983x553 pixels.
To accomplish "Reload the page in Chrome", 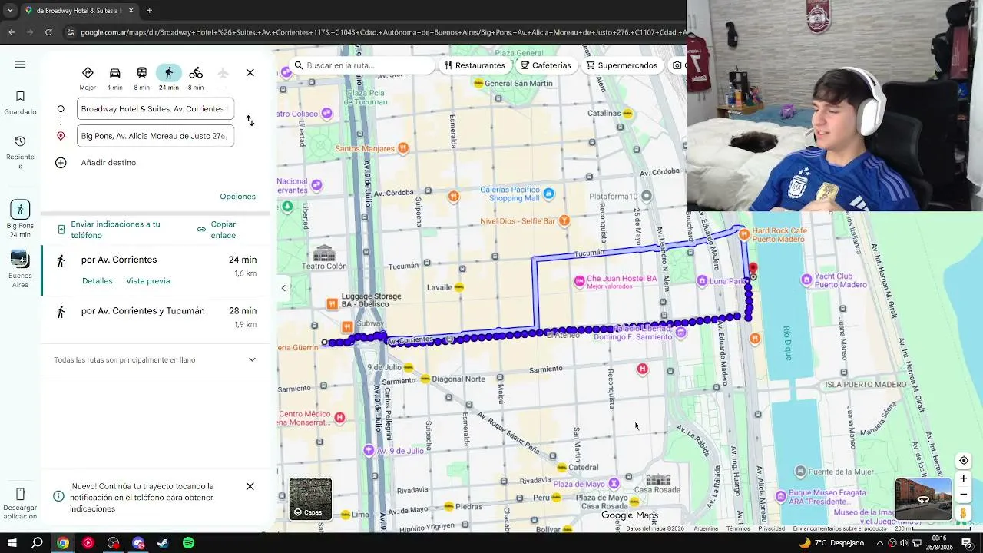I will coord(48,32).
